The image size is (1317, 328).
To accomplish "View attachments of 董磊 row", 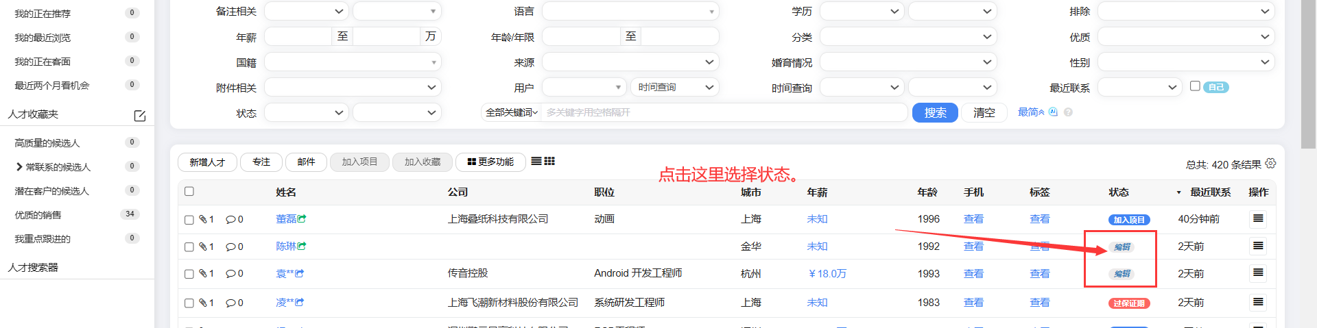I will pos(206,220).
